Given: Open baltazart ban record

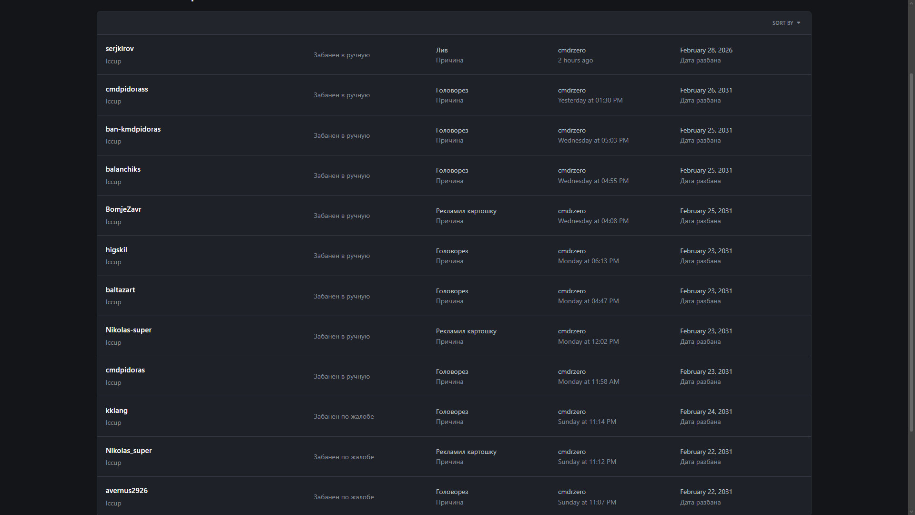Looking at the screenshot, I should 120,290.
